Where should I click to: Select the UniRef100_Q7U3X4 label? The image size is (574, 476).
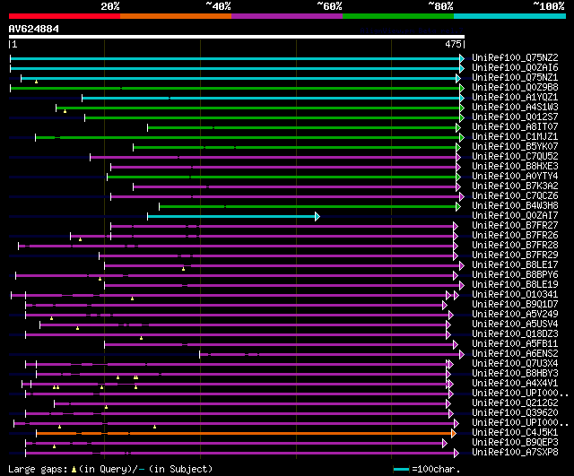[515, 364]
